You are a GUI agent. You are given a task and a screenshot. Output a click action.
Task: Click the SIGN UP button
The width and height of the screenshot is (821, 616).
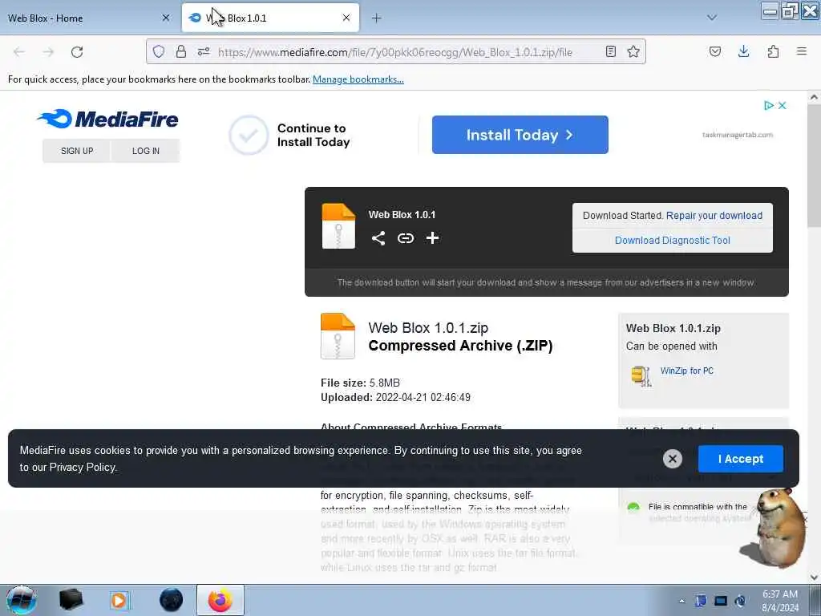point(77,151)
